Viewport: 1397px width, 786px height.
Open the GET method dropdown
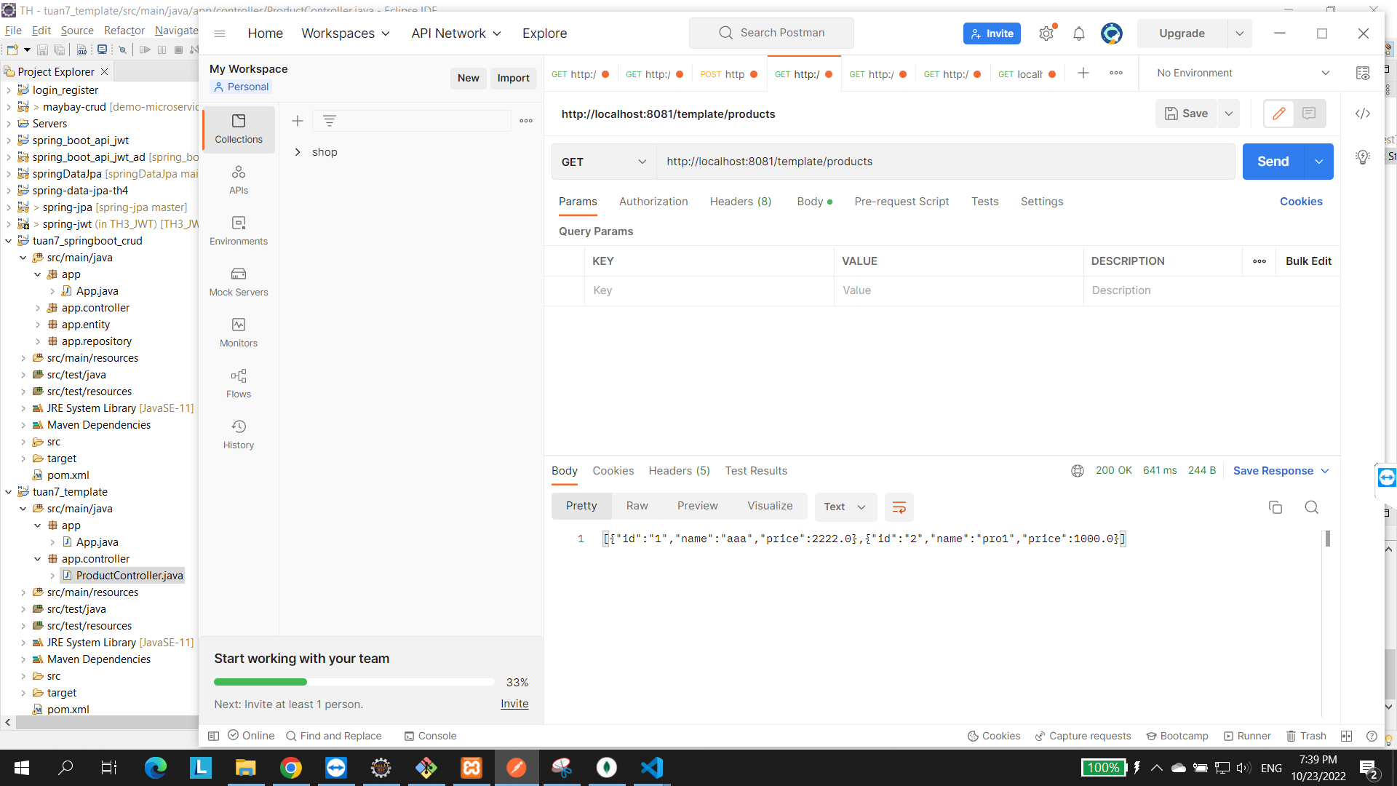click(603, 162)
